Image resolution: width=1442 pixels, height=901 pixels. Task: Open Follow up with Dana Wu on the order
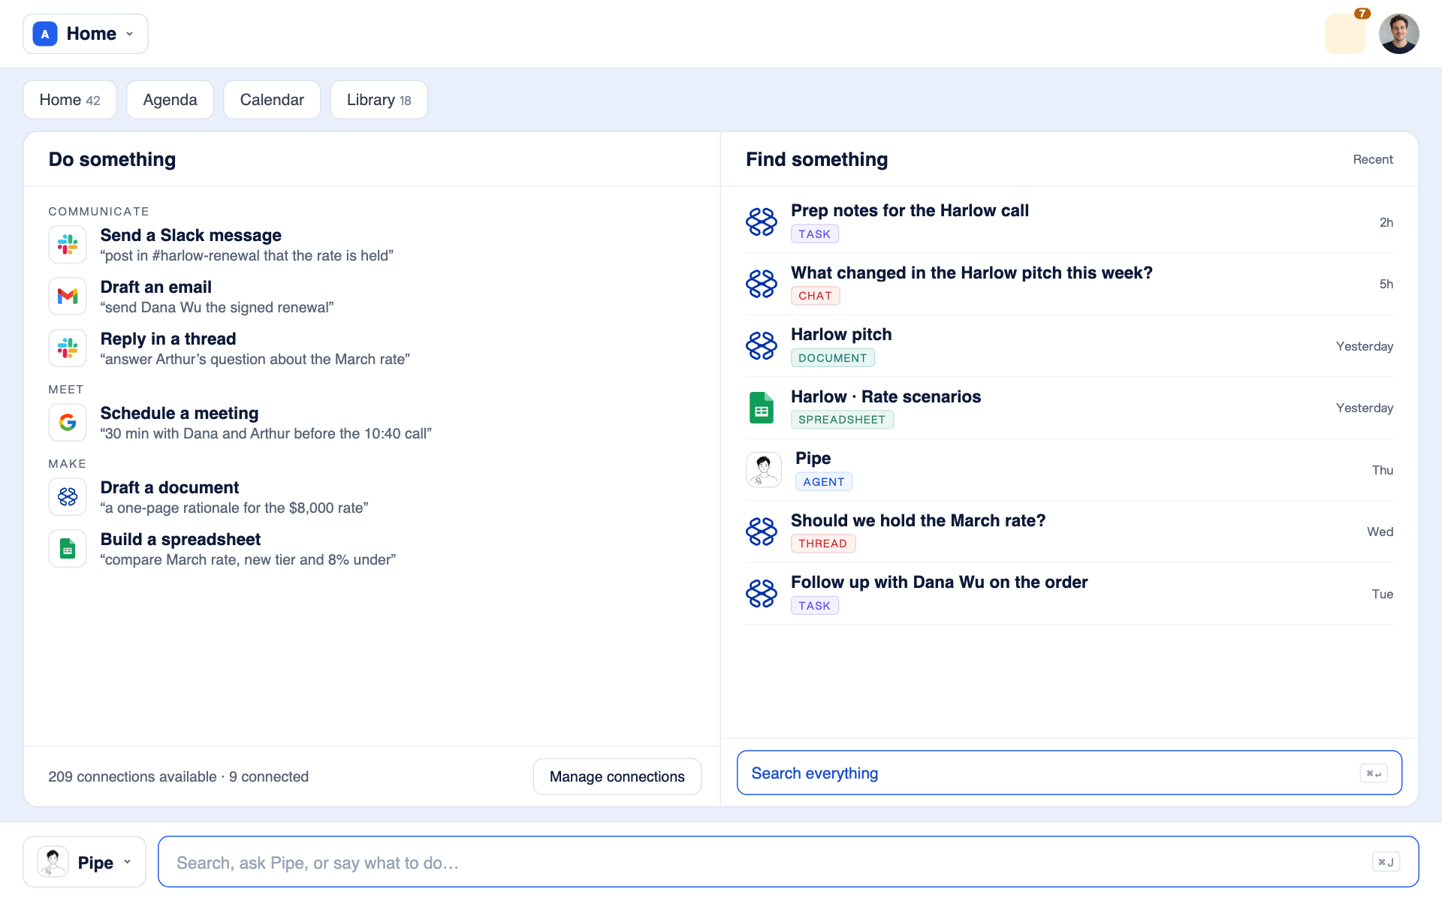[939, 582]
